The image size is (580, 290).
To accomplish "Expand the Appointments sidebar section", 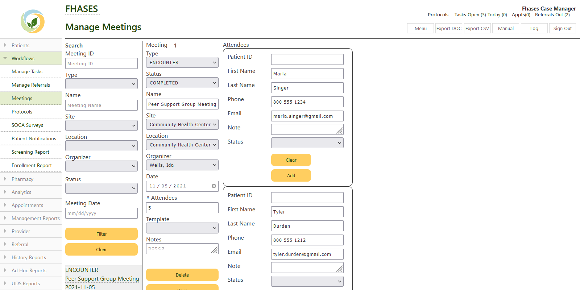I will [x=31, y=205].
